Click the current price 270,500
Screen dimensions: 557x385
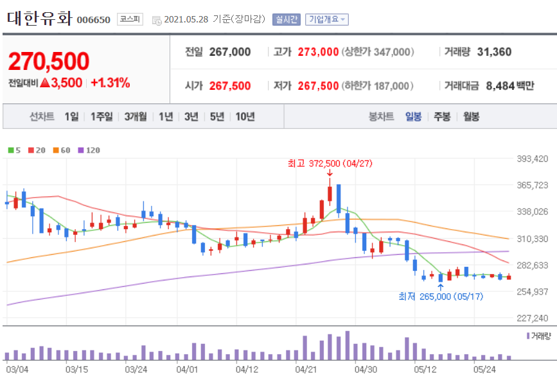point(49,61)
